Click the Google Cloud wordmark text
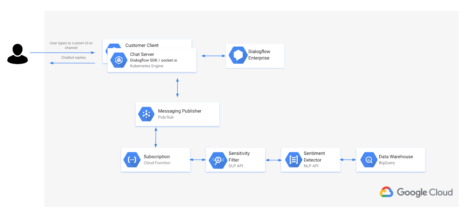The image size is (473, 218). [x=425, y=192]
